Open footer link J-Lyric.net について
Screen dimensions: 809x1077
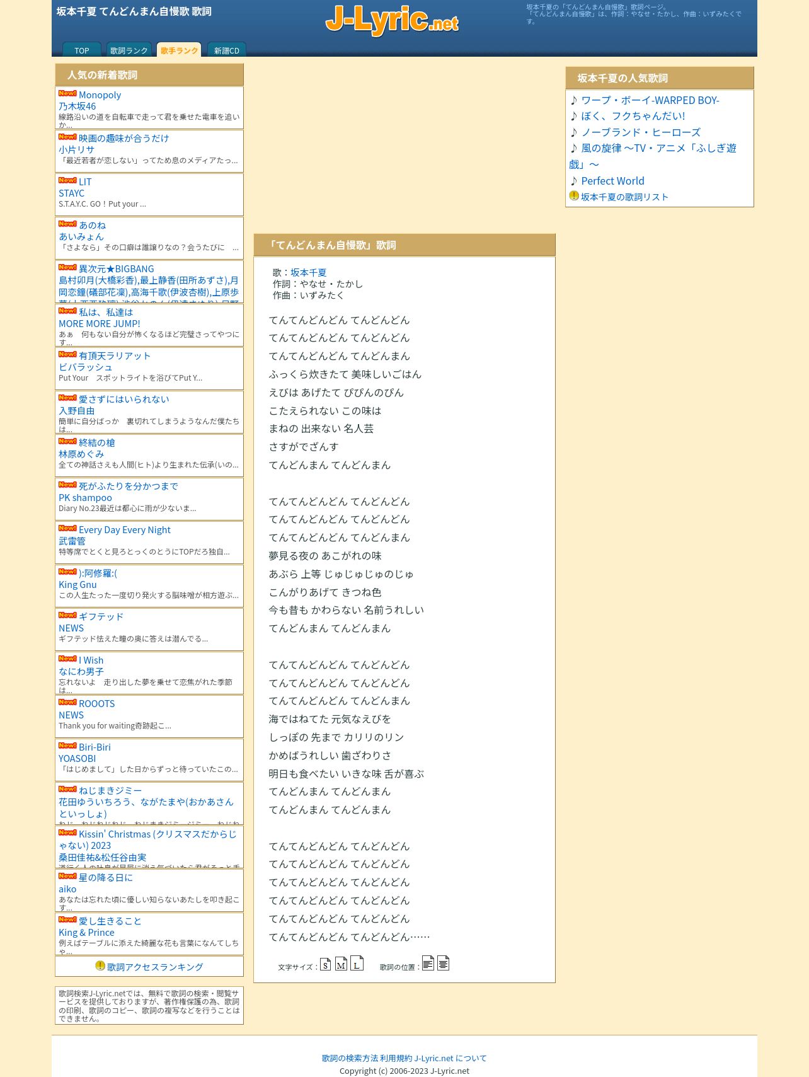(450, 1058)
